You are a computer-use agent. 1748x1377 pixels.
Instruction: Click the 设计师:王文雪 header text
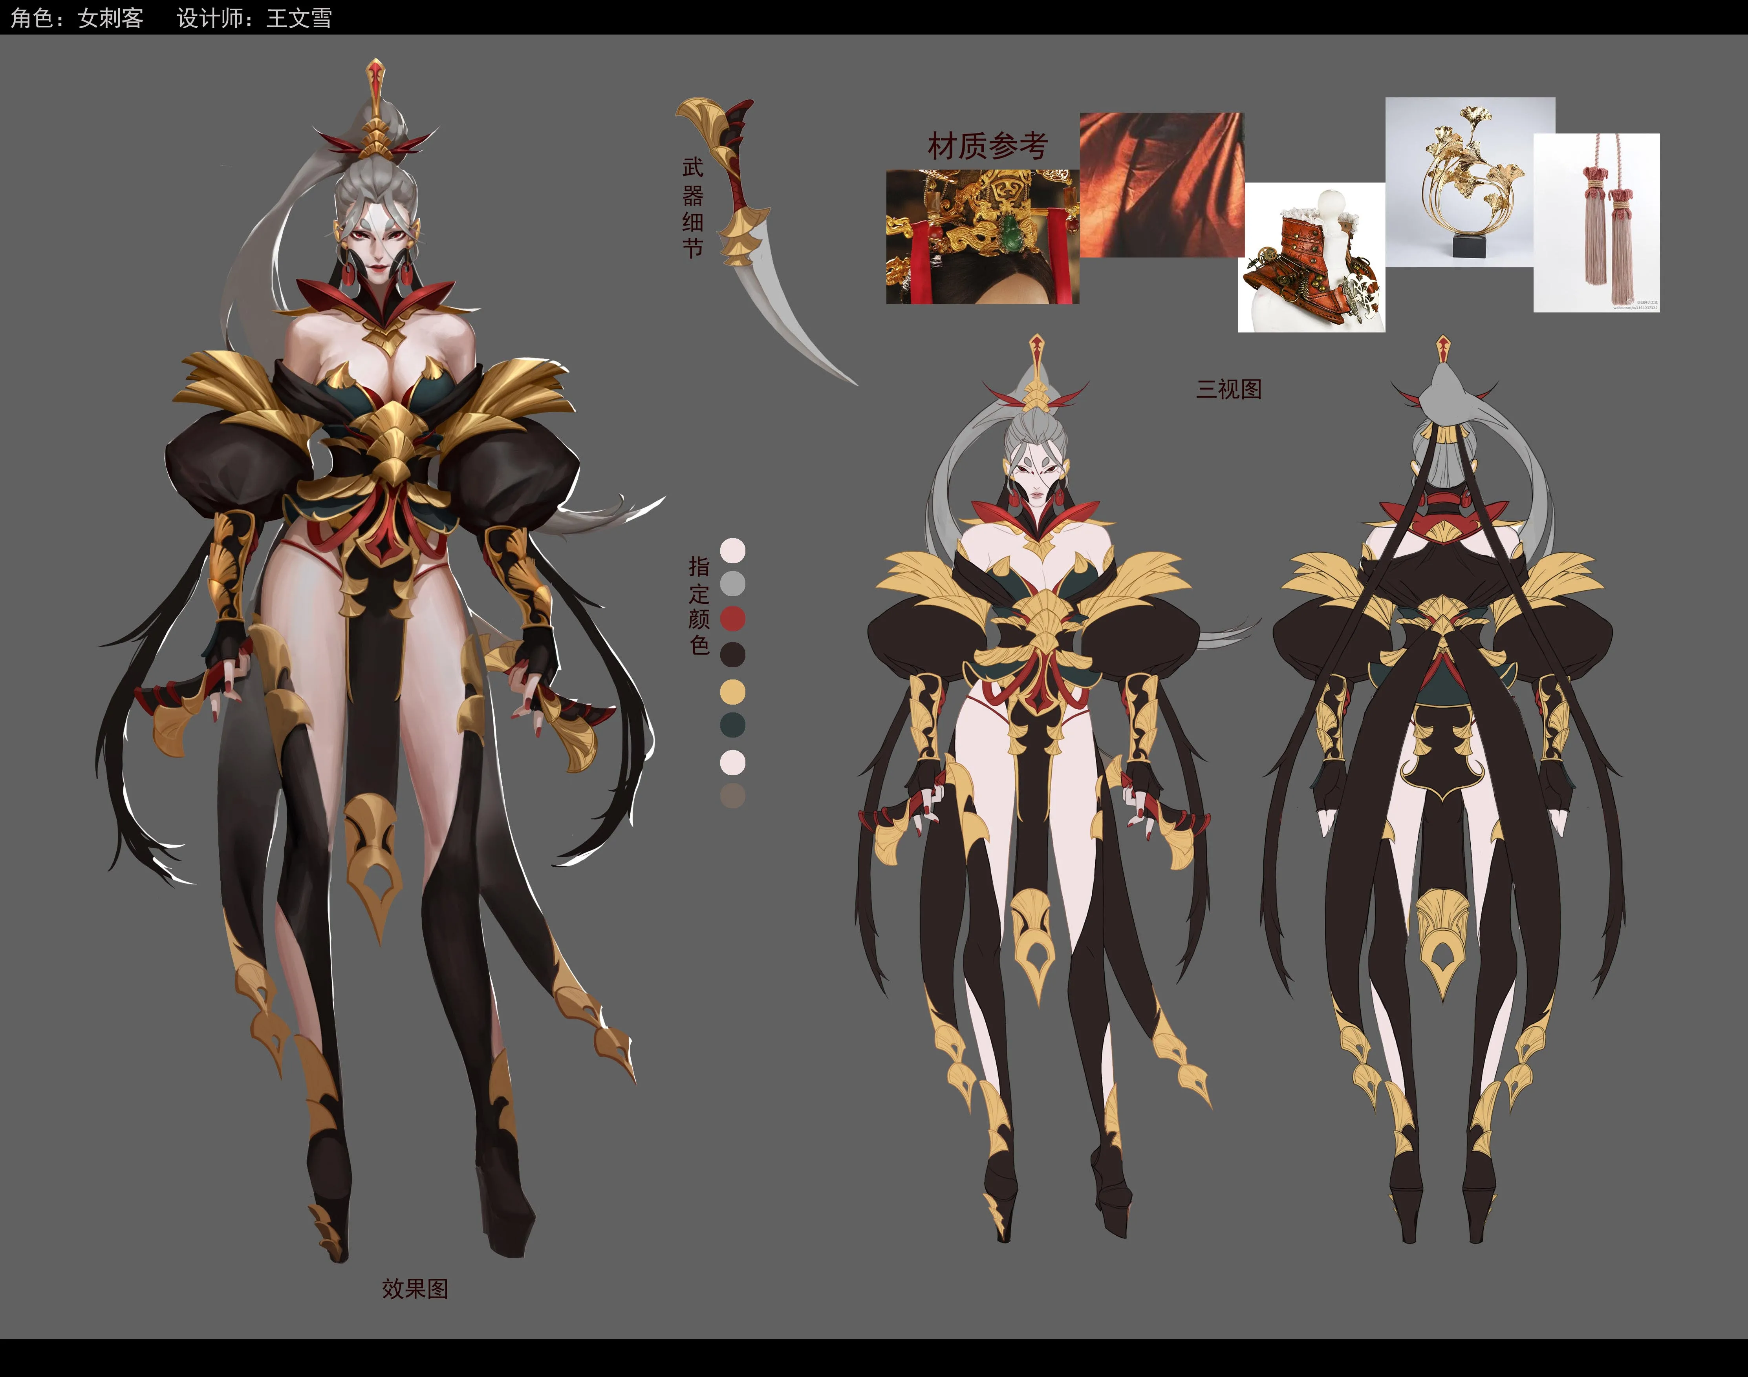[x=254, y=18]
